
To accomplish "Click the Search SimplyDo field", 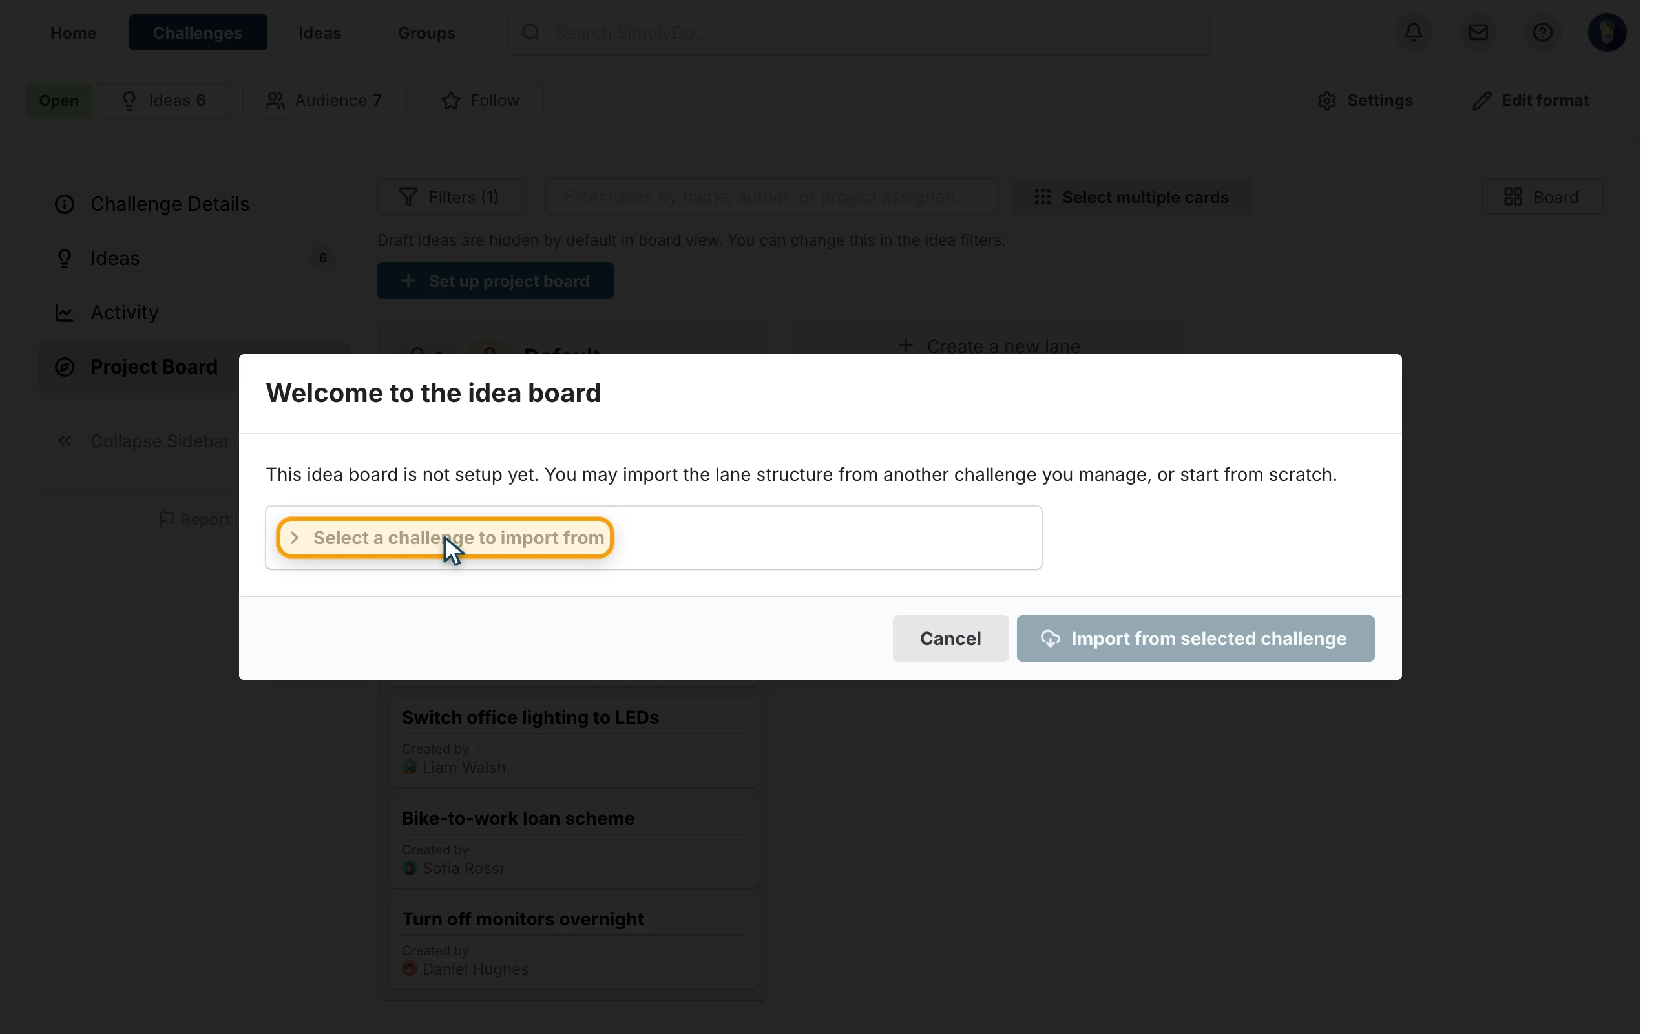I will tap(858, 32).
